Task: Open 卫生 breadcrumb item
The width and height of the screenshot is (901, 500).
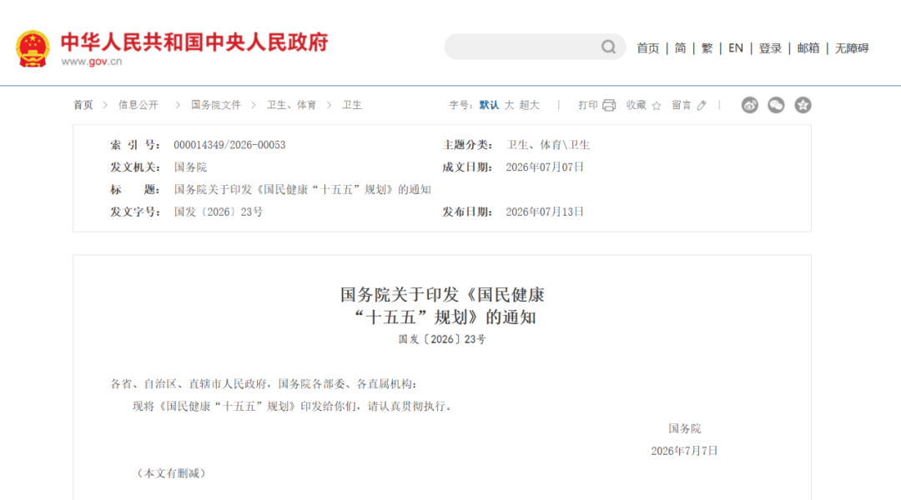Action: [x=352, y=105]
